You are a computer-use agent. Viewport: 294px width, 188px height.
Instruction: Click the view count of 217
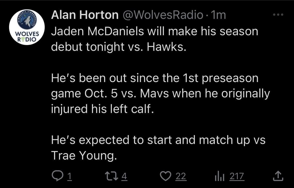(237, 176)
